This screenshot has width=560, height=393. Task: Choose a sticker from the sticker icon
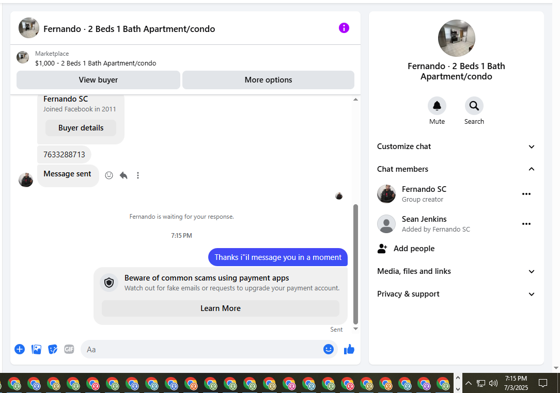pos(53,349)
